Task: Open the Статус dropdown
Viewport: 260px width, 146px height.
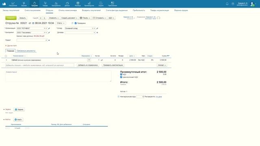Action: [x=61, y=23]
